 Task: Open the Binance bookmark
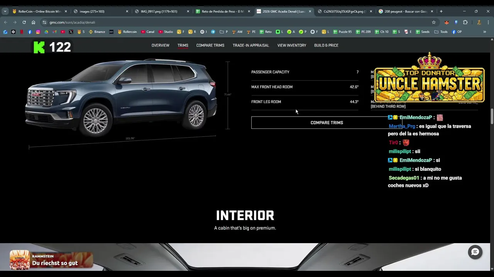[97, 32]
